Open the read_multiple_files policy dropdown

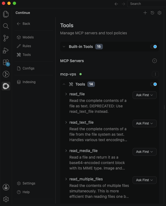[x=145, y=180]
